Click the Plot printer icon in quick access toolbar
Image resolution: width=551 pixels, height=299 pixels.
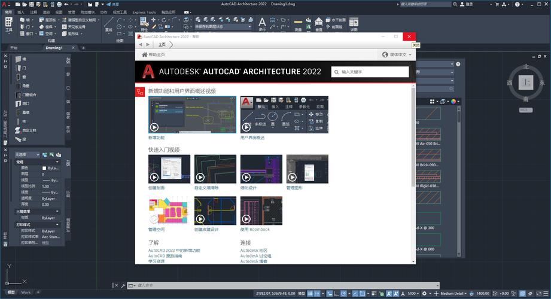(x=59, y=4)
